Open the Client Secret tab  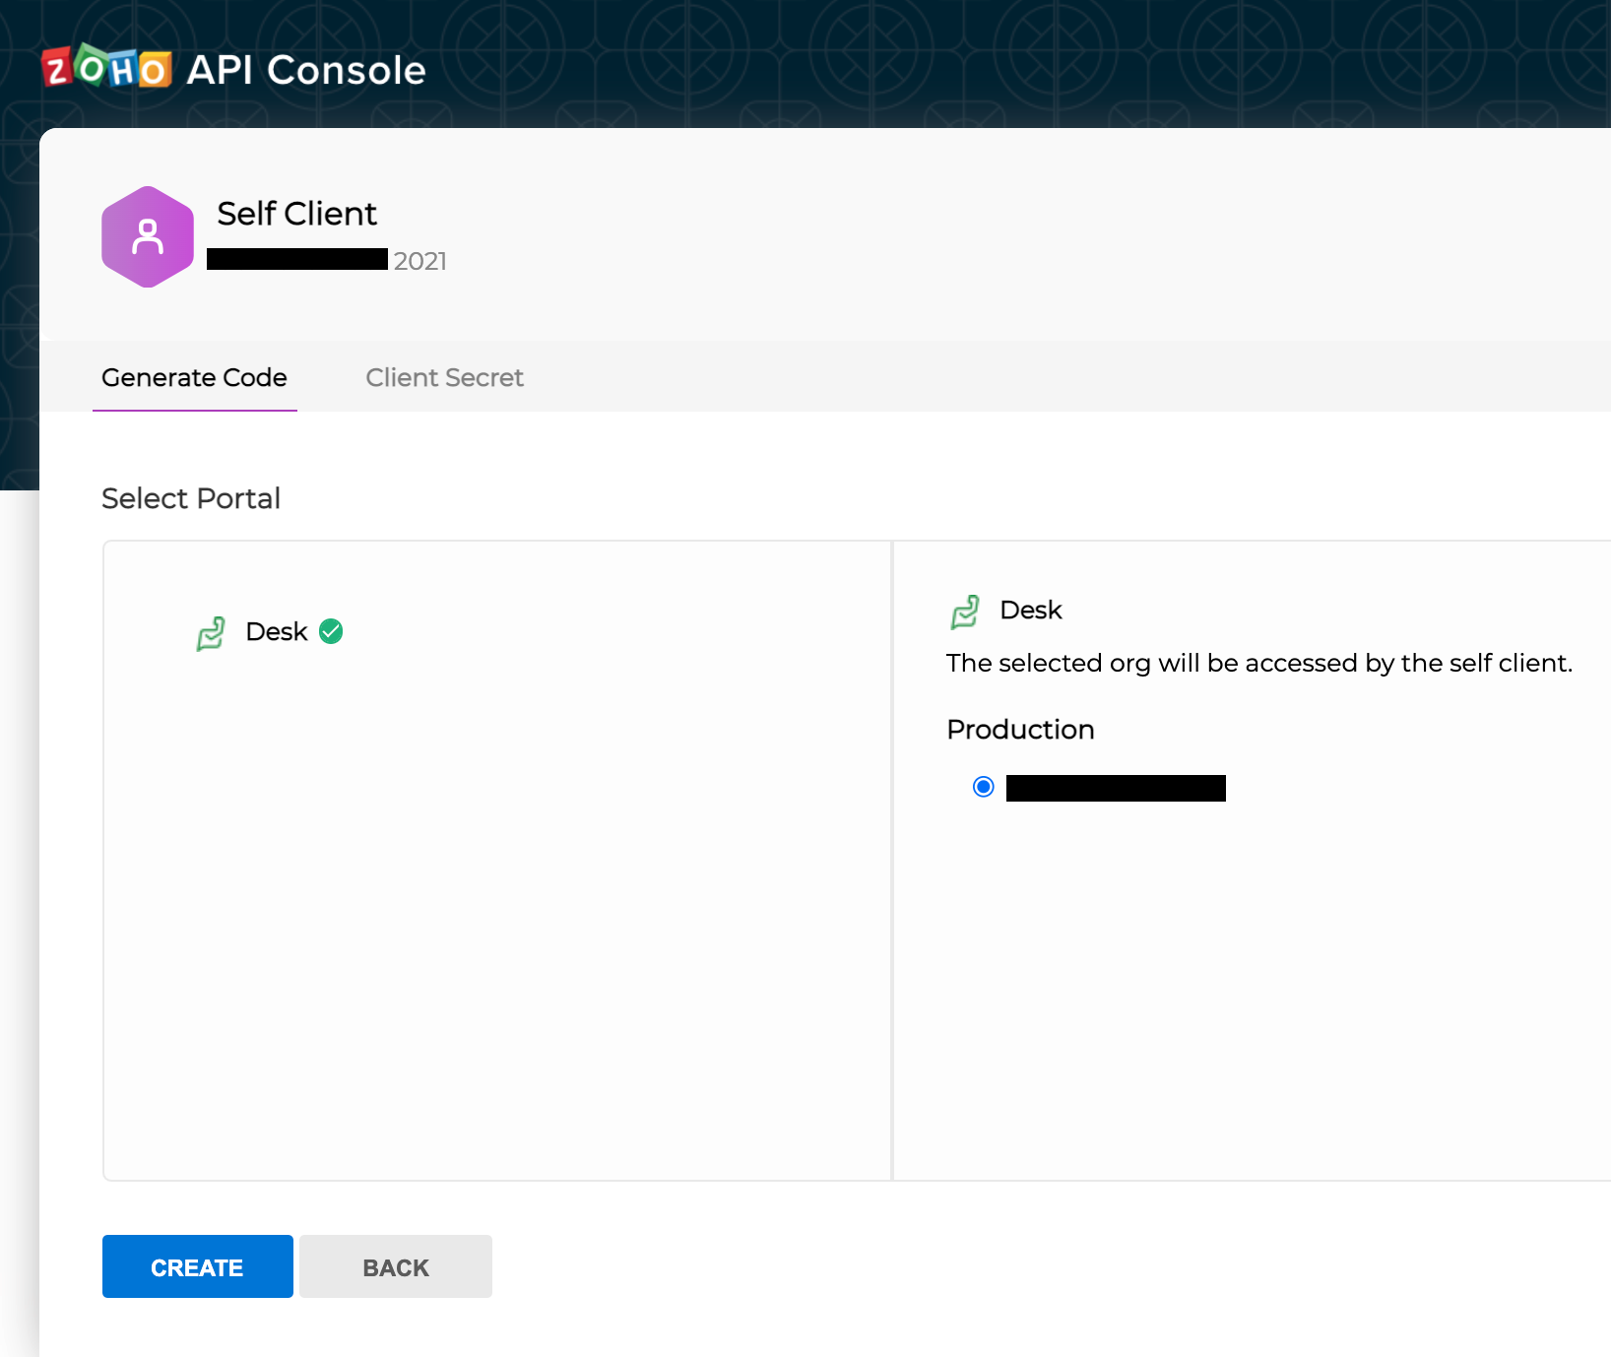tap(444, 377)
